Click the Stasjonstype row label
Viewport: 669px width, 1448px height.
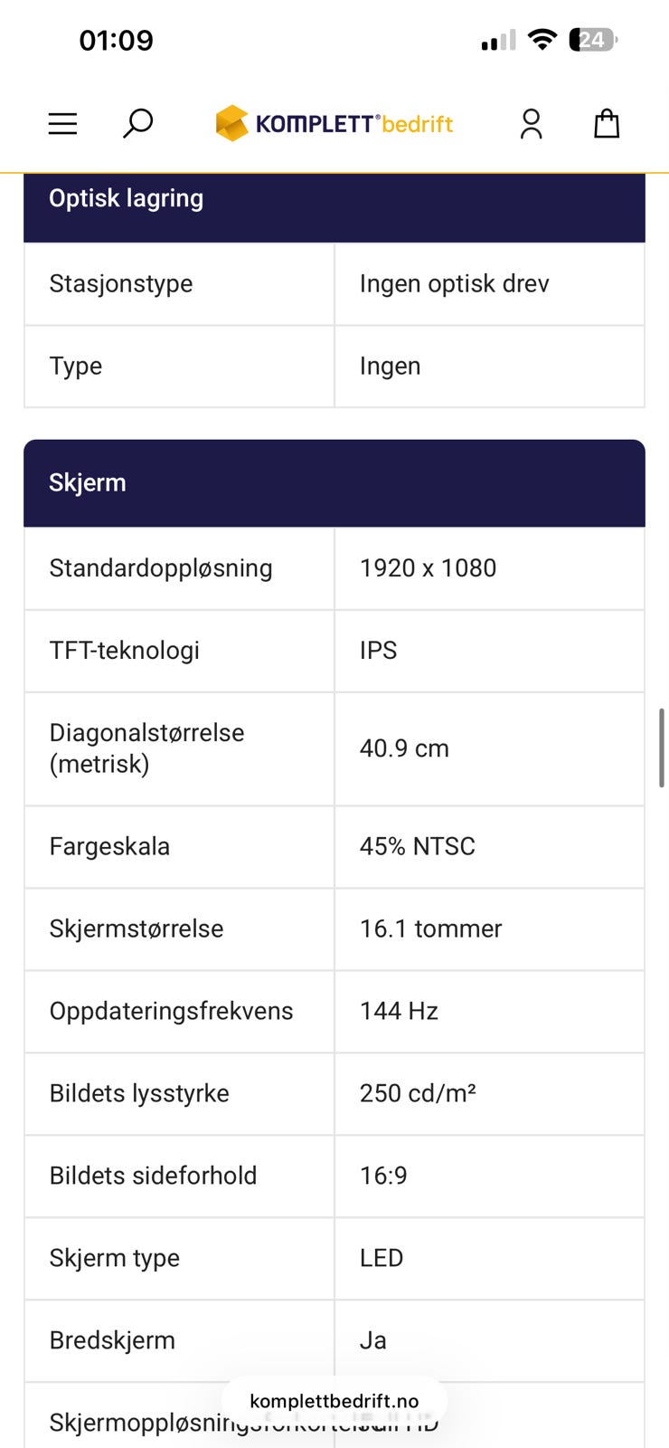(121, 284)
